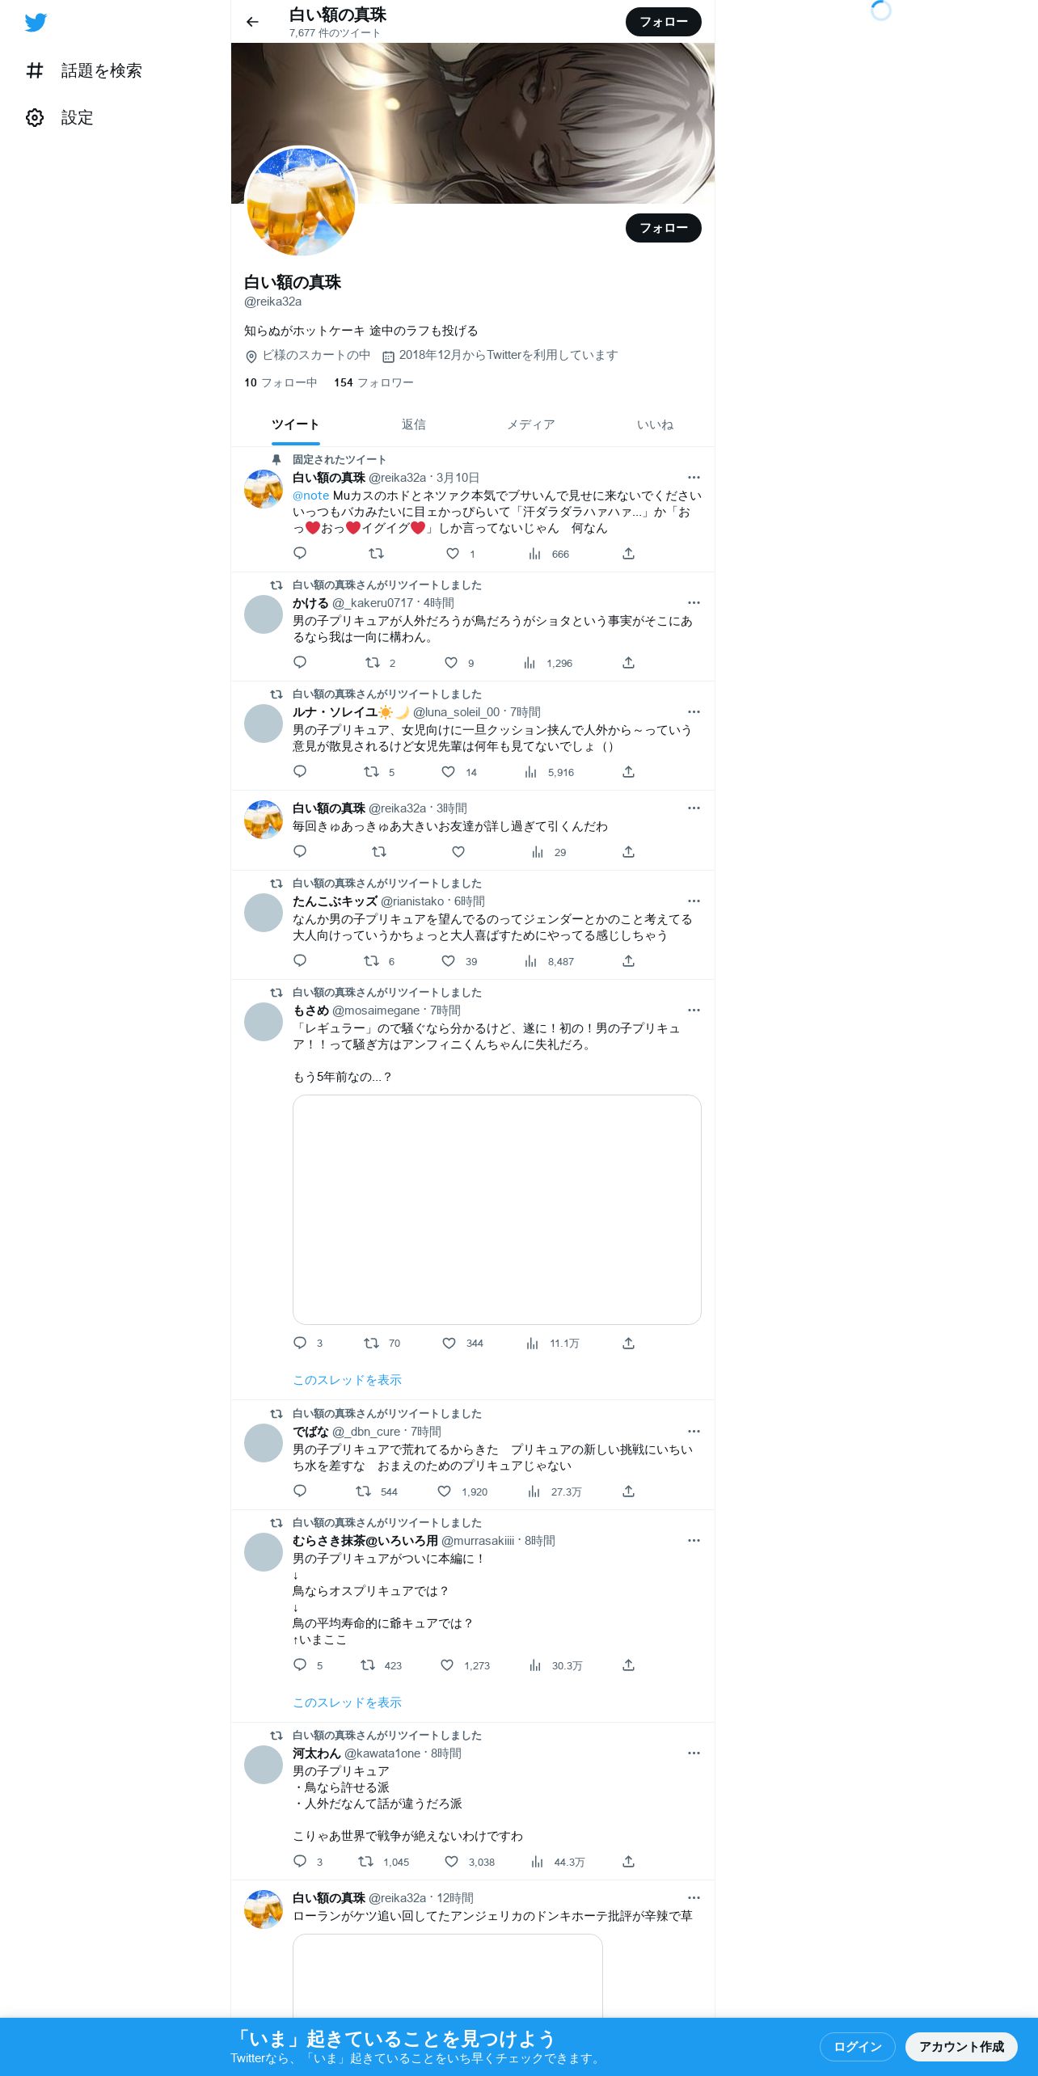The height and width of the screenshot is (2076, 1038).
Task: Retweet the @_dbn_cure tweet with 544 retweets
Action: pyautogui.click(x=364, y=1492)
